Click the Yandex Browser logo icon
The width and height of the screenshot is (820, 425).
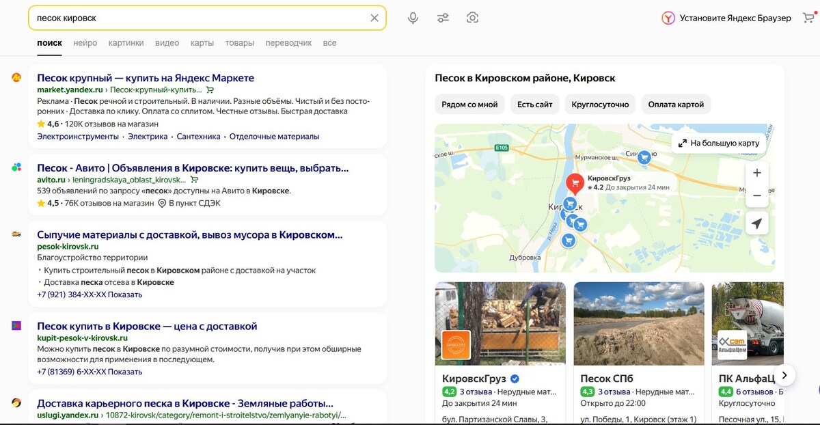click(x=668, y=18)
